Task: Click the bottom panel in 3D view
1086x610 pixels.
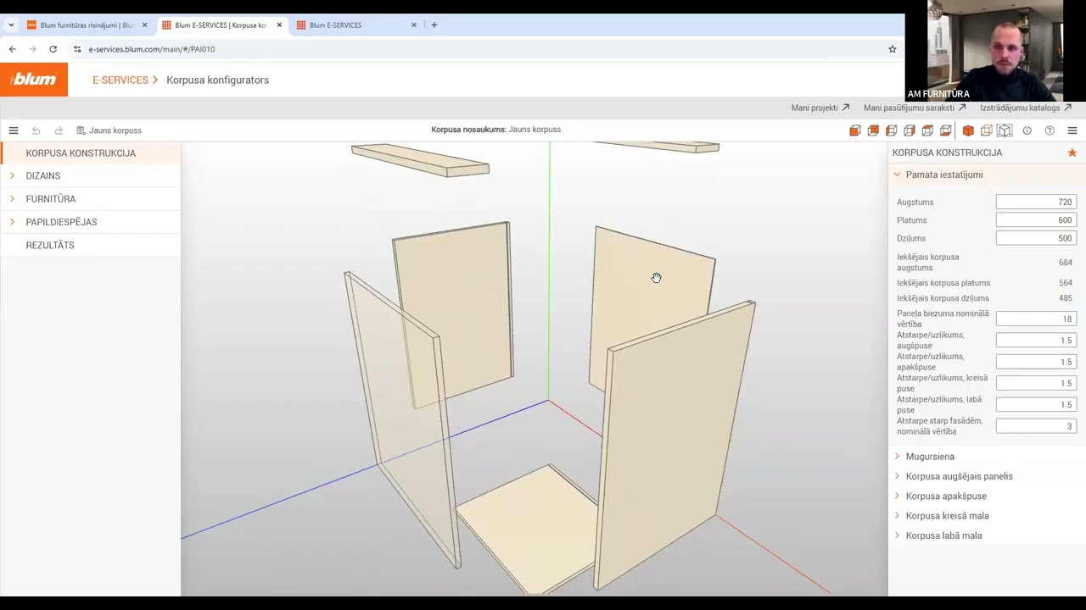Action: pos(526,530)
